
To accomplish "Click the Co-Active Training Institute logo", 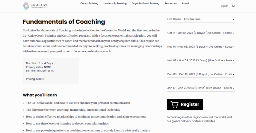I will 35,6.
